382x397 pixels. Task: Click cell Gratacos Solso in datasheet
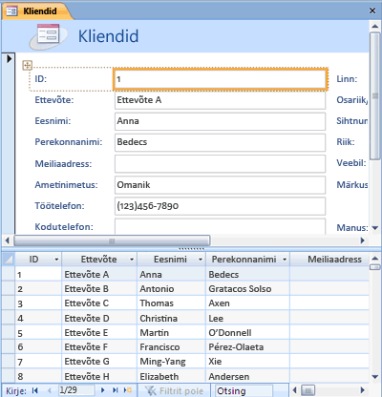click(248, 289)
